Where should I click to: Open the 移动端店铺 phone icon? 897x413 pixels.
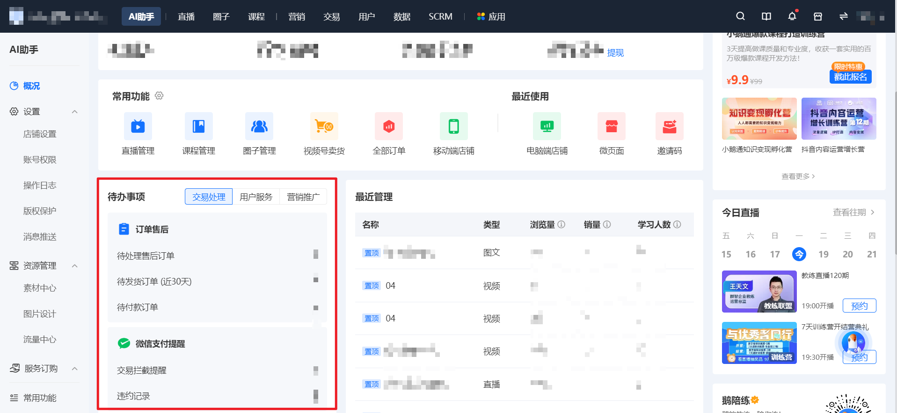pyautogui.click(x=453, y=126)
